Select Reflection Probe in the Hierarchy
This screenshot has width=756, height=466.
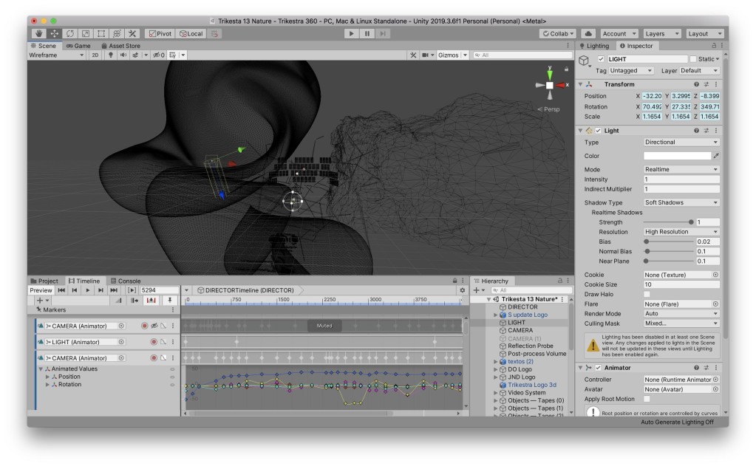pyautogui.click(x=531, y=346)
